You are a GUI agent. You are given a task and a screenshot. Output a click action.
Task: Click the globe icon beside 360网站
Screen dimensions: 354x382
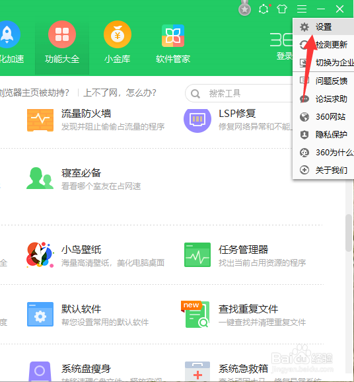[304, 117]
